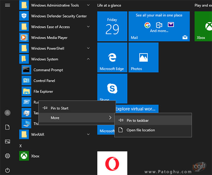Open the hamburger menu at top left
Screen dimensions: 212x175
[7, 5]
